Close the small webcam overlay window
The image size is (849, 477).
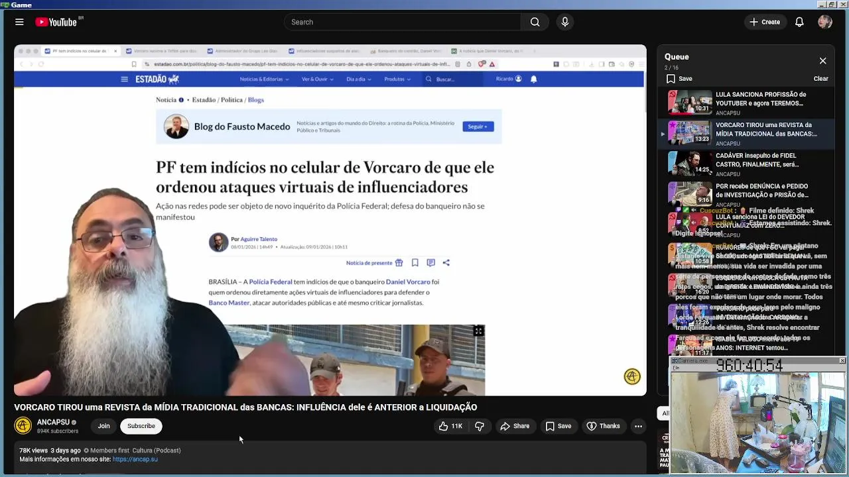[842, 361]
